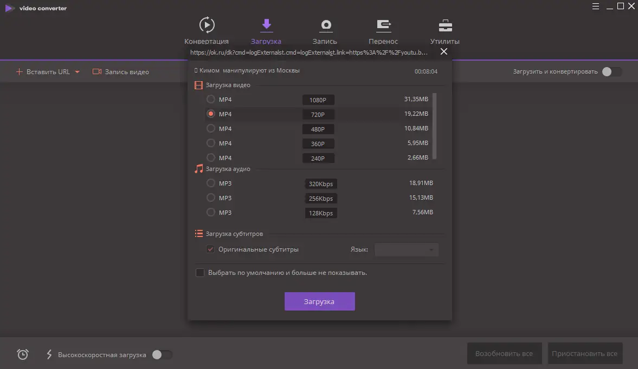This screenshot has width=638, height=369.
Task: Click the video format list scrollbar
Action: pyautogui.click(x=434, y=126)
